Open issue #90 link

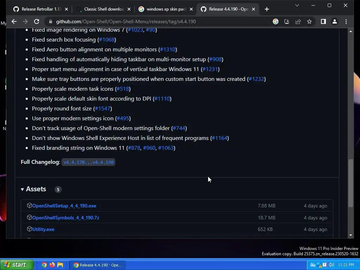point(150,30)
